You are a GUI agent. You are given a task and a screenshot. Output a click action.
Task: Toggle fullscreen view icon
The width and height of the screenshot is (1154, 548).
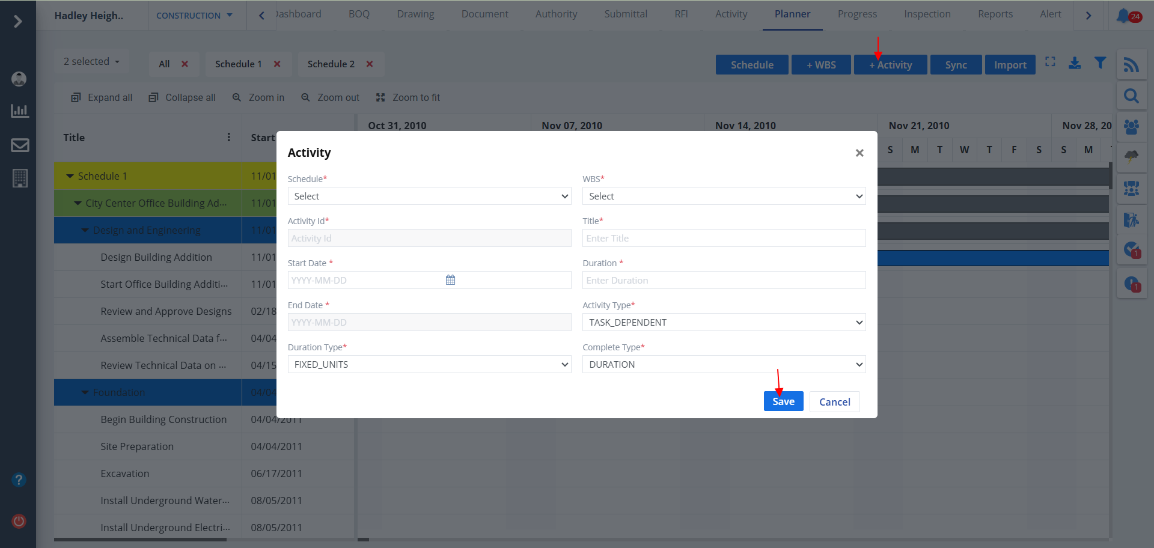click(1050, 62)
